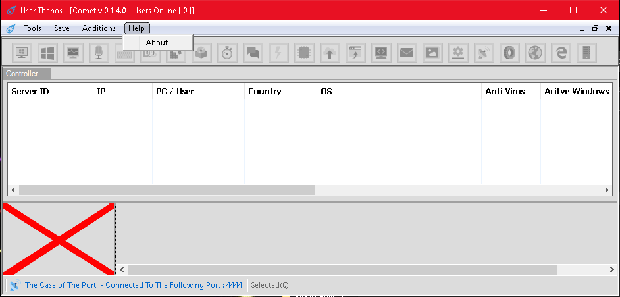Image resolution: width=620 pixels, height=297 pixels.
Task: Click the server tower toolbar icon
Action: coord(586,53)
